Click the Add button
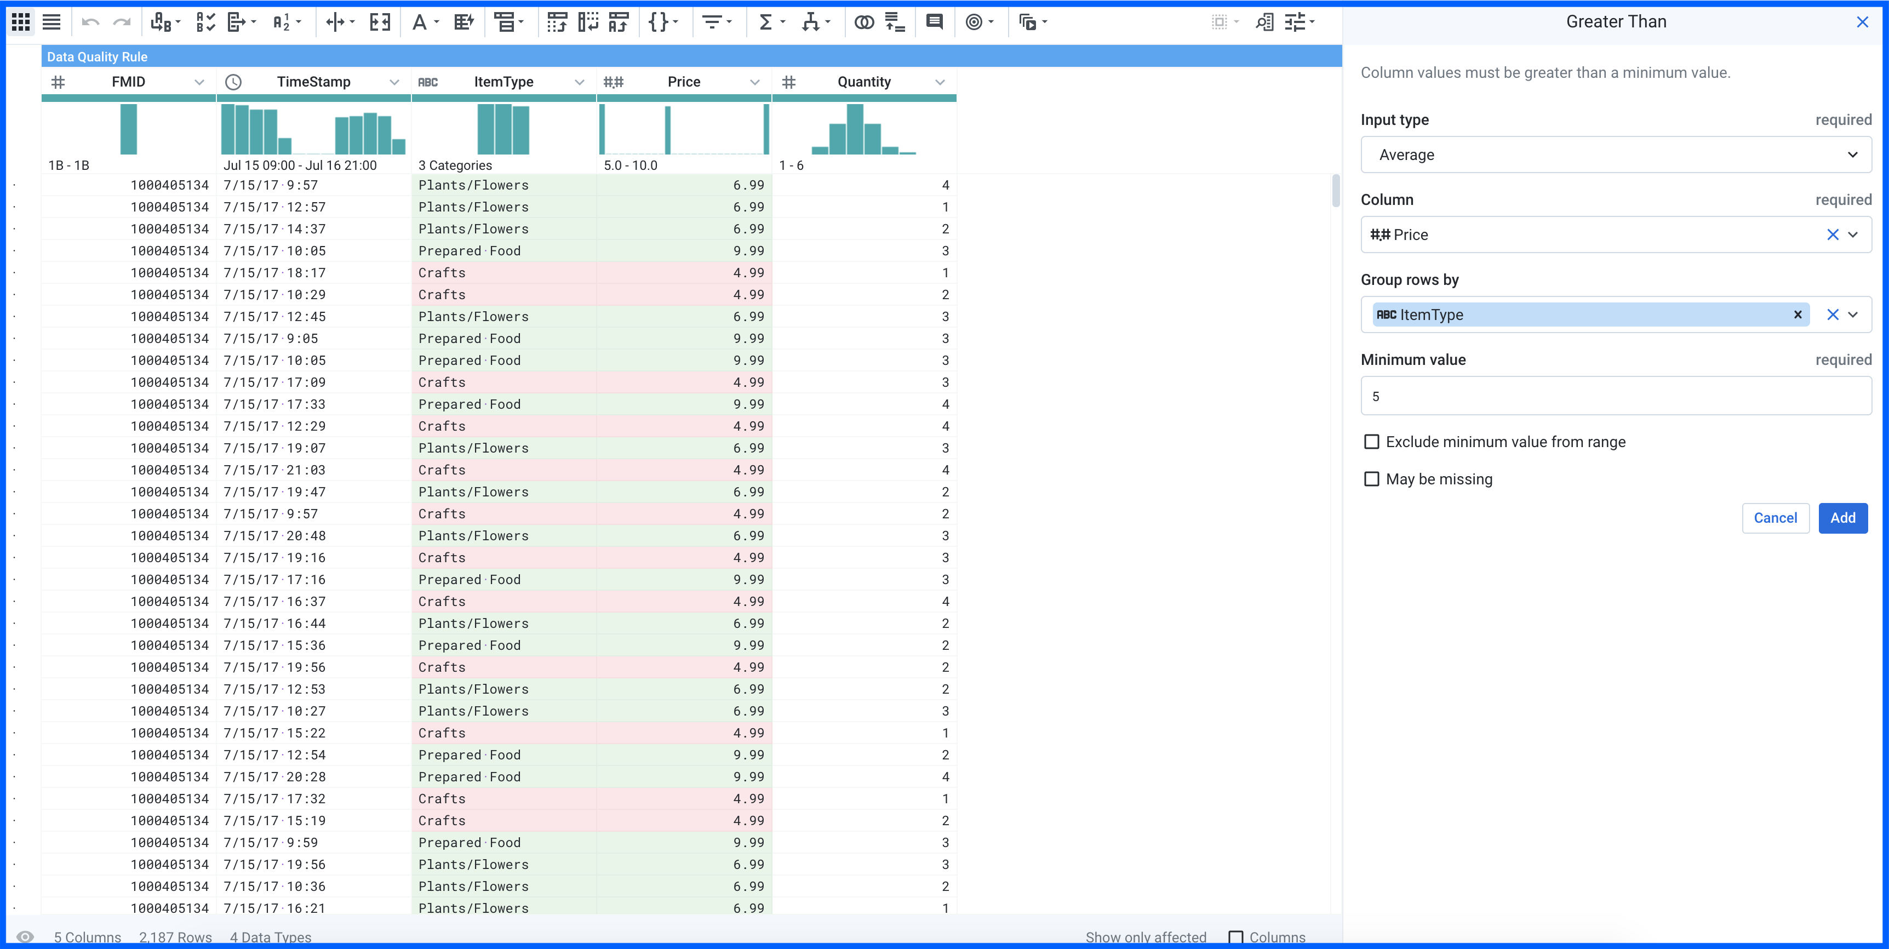 pos(1842,518)
